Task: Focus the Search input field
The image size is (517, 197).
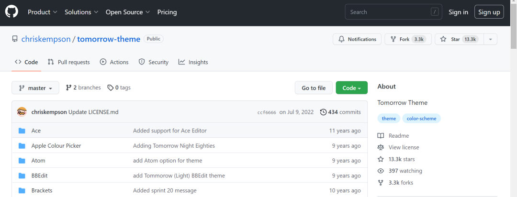Action: pyautogui.click(x=393, y=12)
